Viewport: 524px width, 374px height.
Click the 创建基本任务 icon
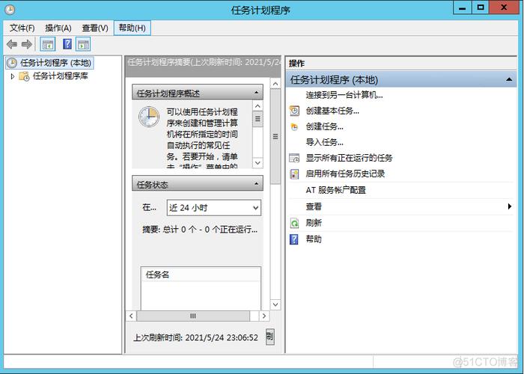294,111
